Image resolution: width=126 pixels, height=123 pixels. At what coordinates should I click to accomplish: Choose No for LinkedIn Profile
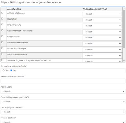point(11,70)
